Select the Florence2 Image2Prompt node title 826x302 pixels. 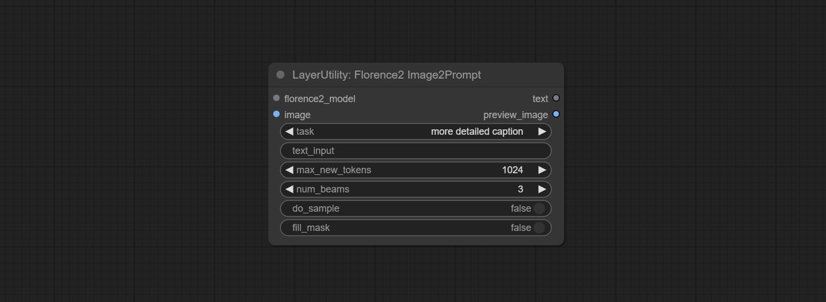tap(387, 75)
